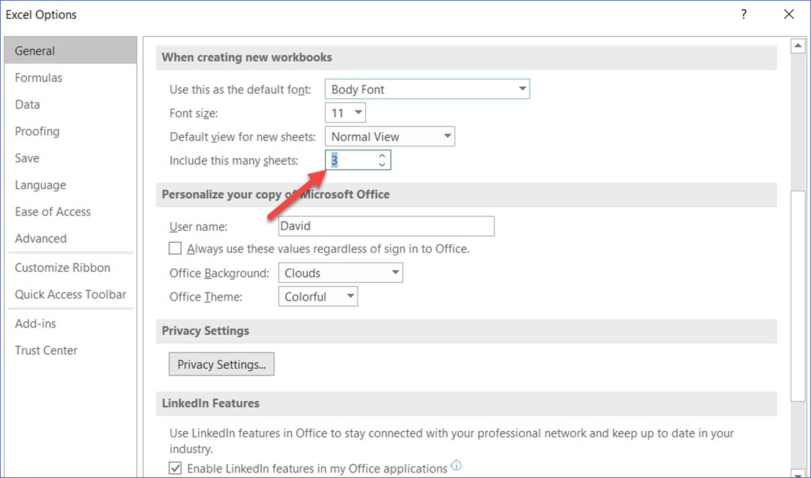Viewport: 811px width, 478px height.
Task: Open Default view for new sheets dropdown
Action: [447, 136]
